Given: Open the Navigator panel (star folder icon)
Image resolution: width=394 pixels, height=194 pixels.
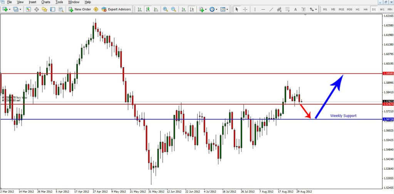Looking at the screenshot, I should pos(44,9).
